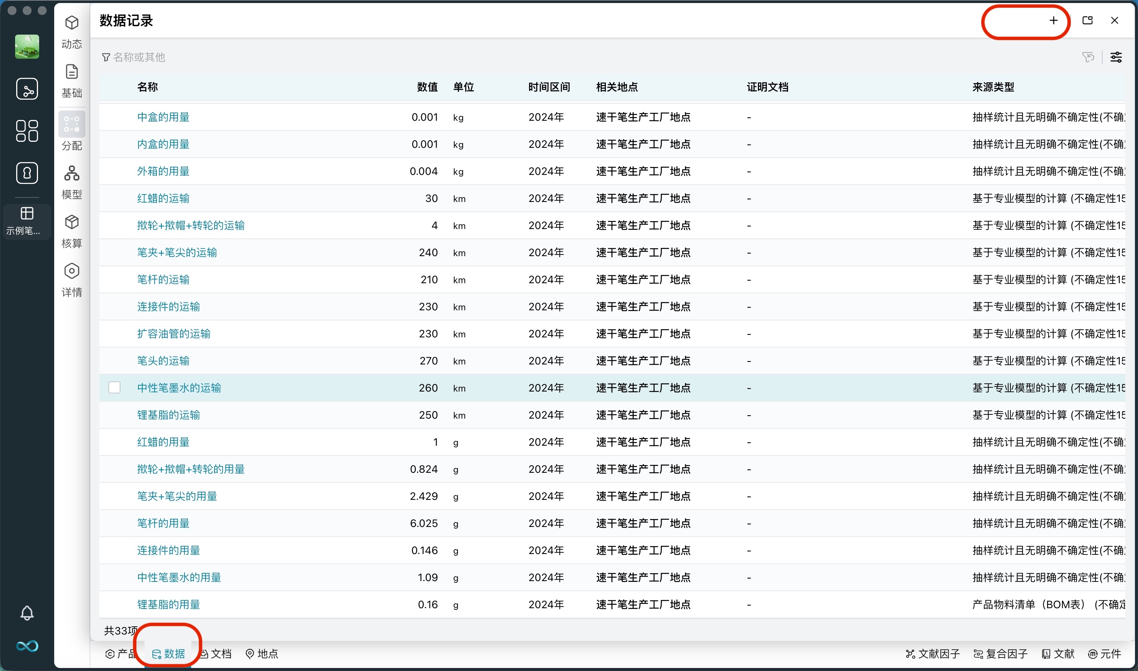Click the reset filter icon above the table

[1088, 57]
